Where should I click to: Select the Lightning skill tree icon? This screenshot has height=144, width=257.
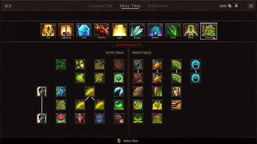pyautogui.click(x=66, y=31)
